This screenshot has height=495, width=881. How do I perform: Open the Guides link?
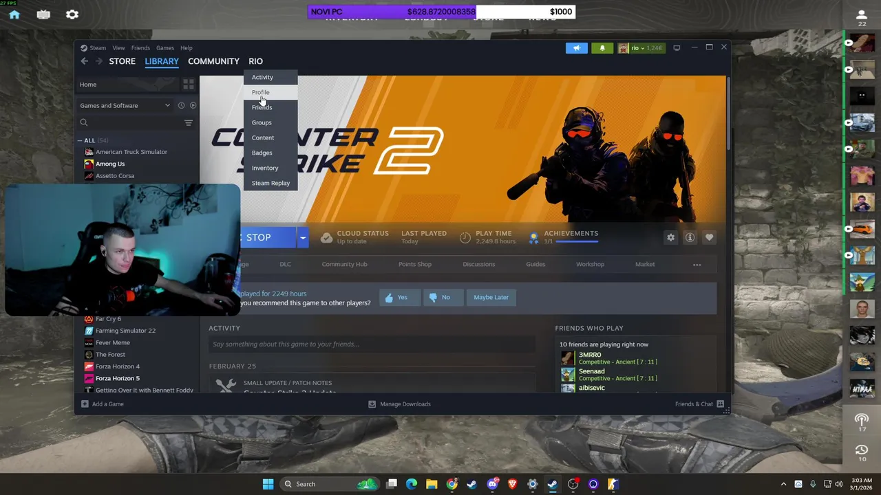[x=535, y=264]
